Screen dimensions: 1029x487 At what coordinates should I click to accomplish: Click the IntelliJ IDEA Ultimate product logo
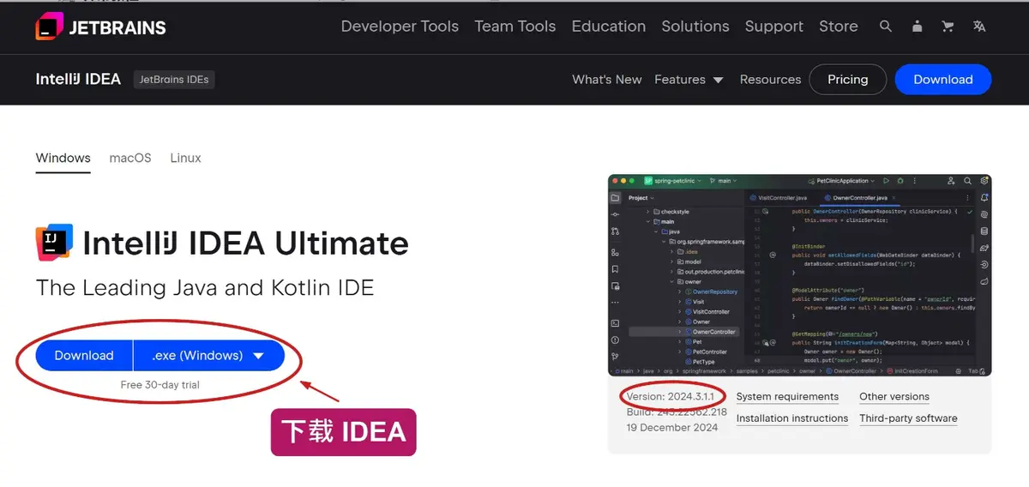click(x=54, y=243)
